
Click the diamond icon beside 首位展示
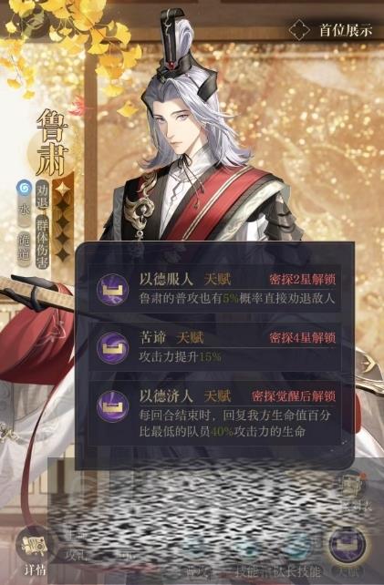click(x=300, y=30)
